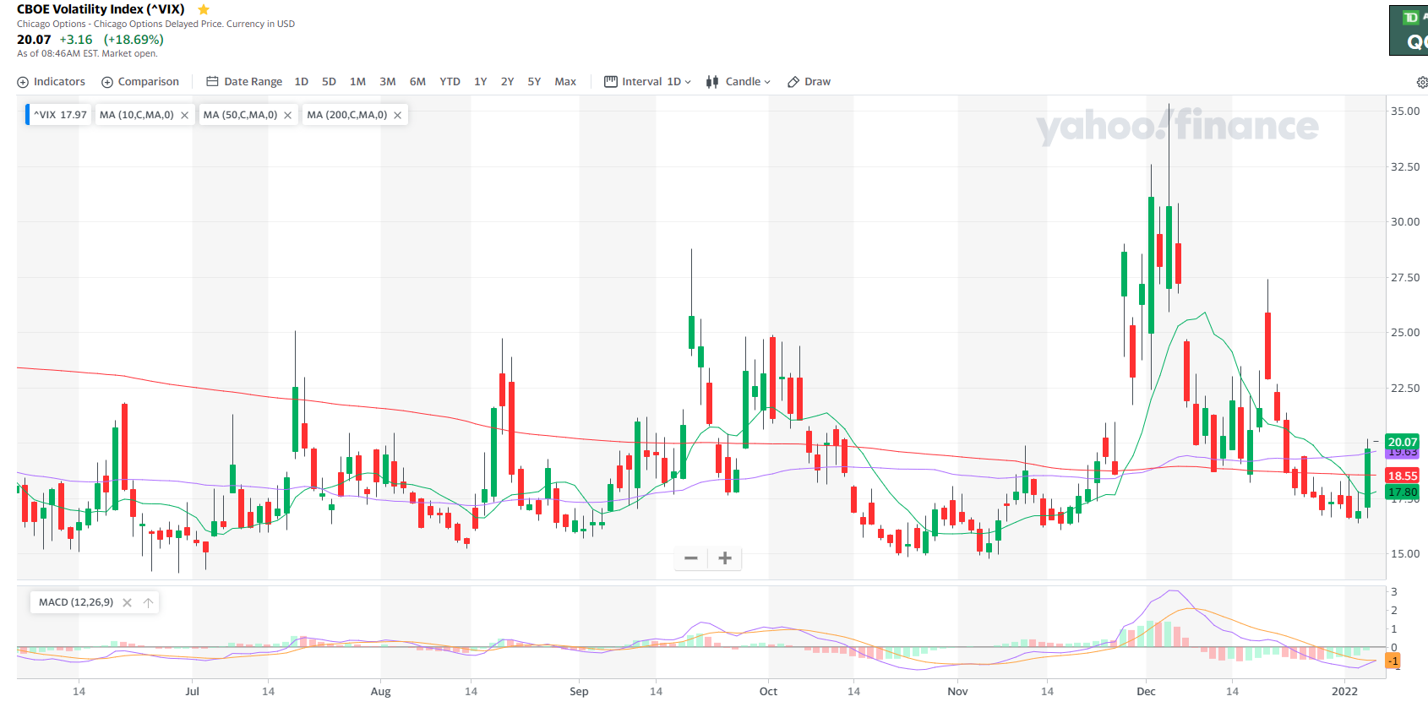Remove the MACD (12,26,9) panel
Screen dimensions: 1428x718
click(128, 602)
